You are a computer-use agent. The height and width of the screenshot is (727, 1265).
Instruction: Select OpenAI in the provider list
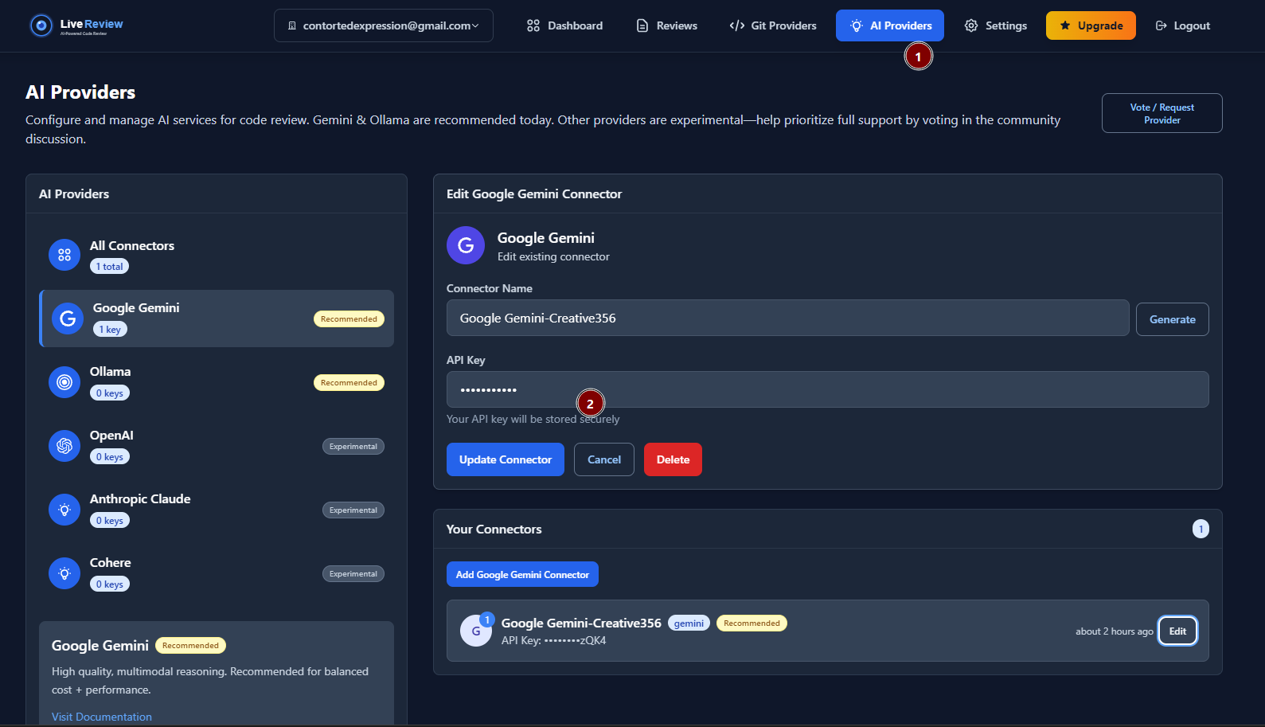tap(217, 446)
